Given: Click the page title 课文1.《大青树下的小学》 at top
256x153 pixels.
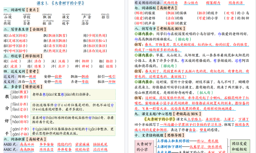Looking at the screenshot, I should (61, 3).
